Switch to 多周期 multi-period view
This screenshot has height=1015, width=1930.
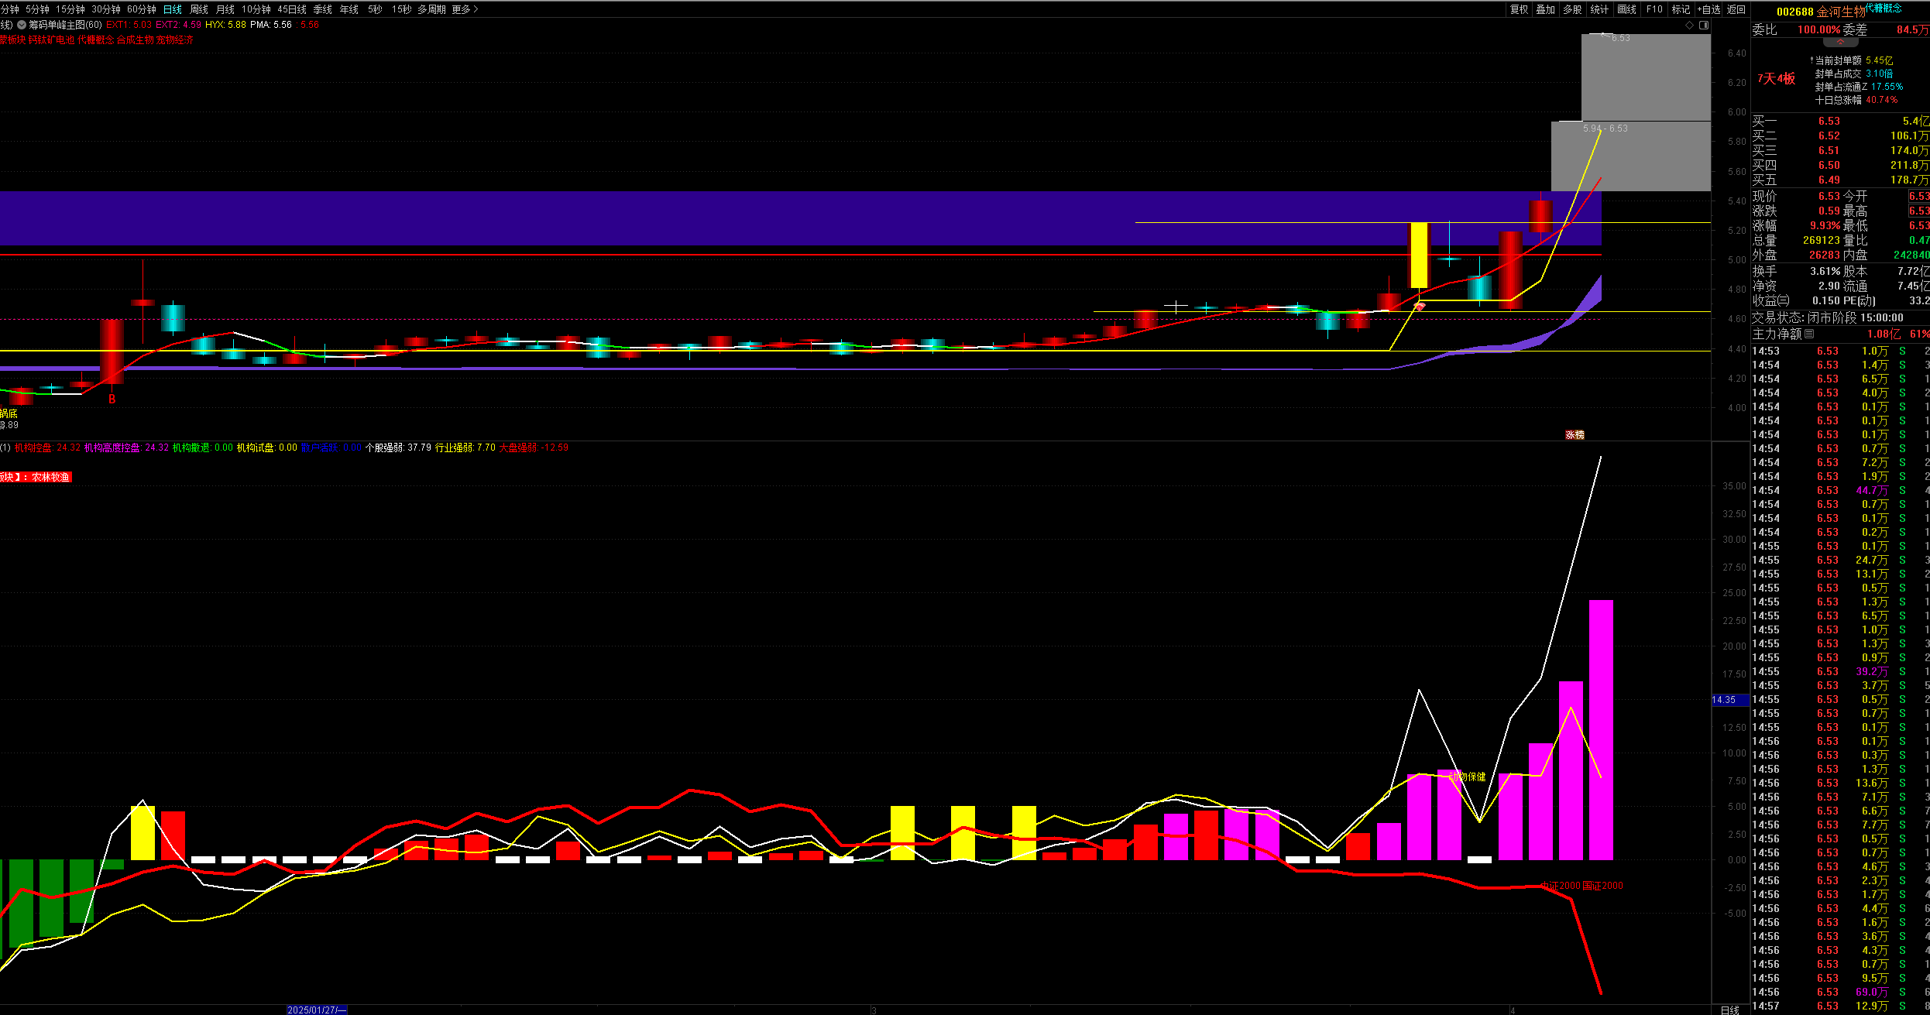coord(431,9)
